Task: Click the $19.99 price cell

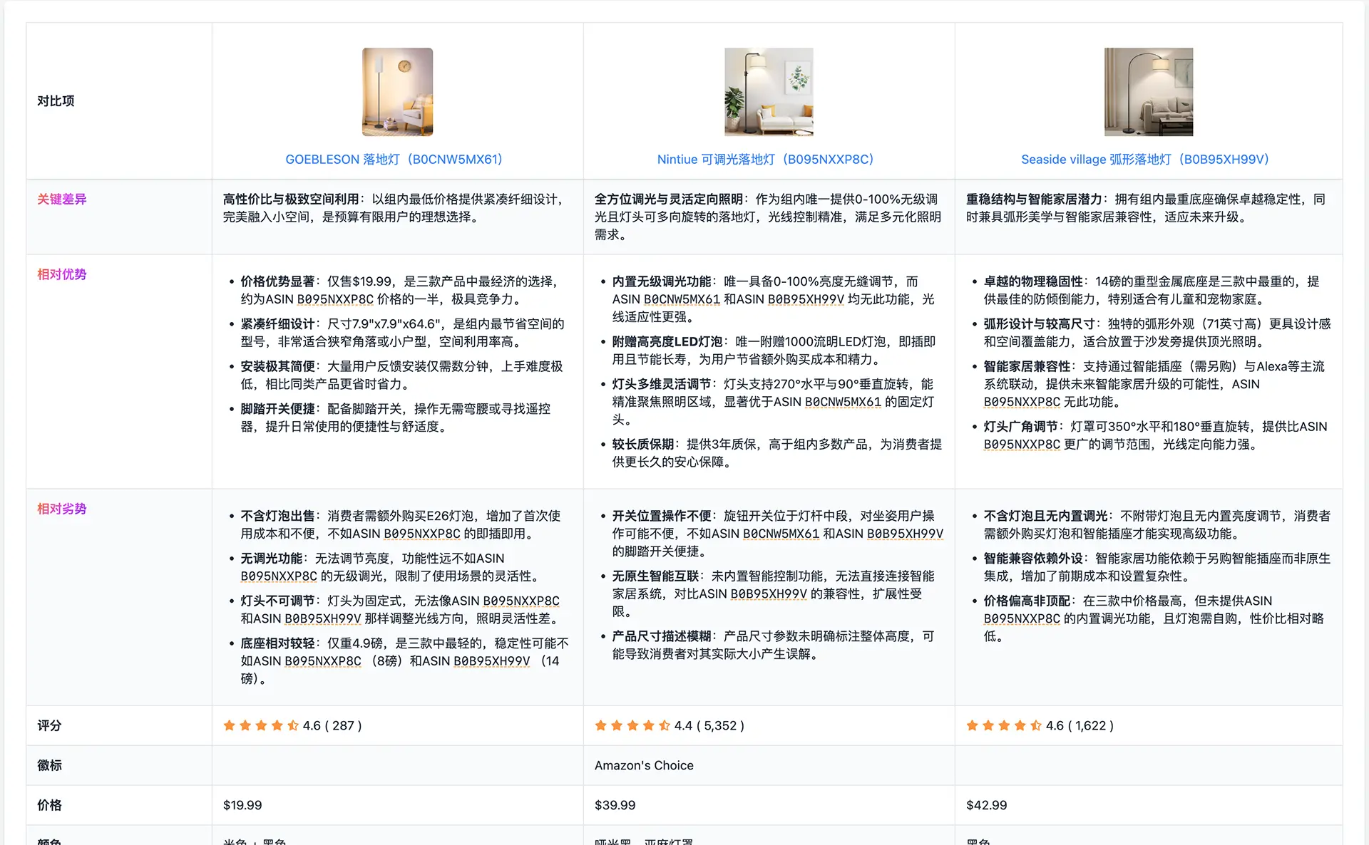Action: [242, 805]
